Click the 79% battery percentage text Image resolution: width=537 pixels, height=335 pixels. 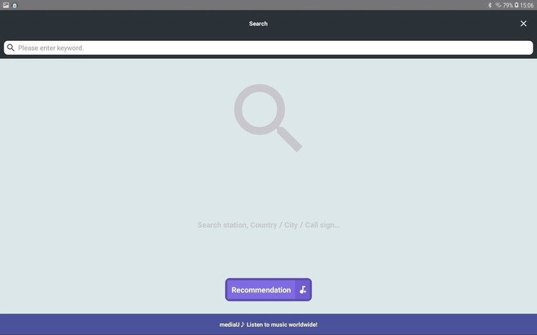click(507, 5)
